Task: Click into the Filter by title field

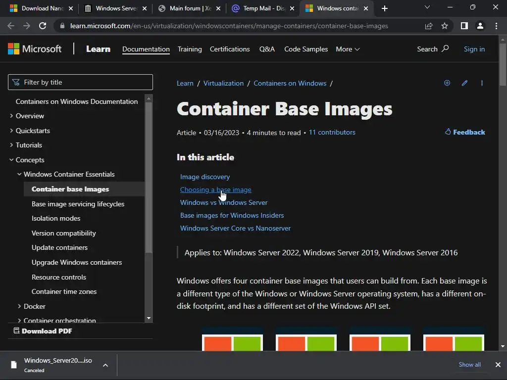Action: [x=80, y=82]
